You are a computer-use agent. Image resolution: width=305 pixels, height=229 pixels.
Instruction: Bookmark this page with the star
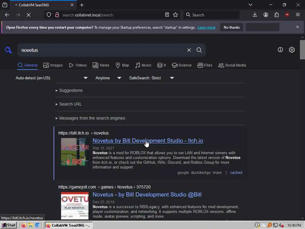point(175,15)
